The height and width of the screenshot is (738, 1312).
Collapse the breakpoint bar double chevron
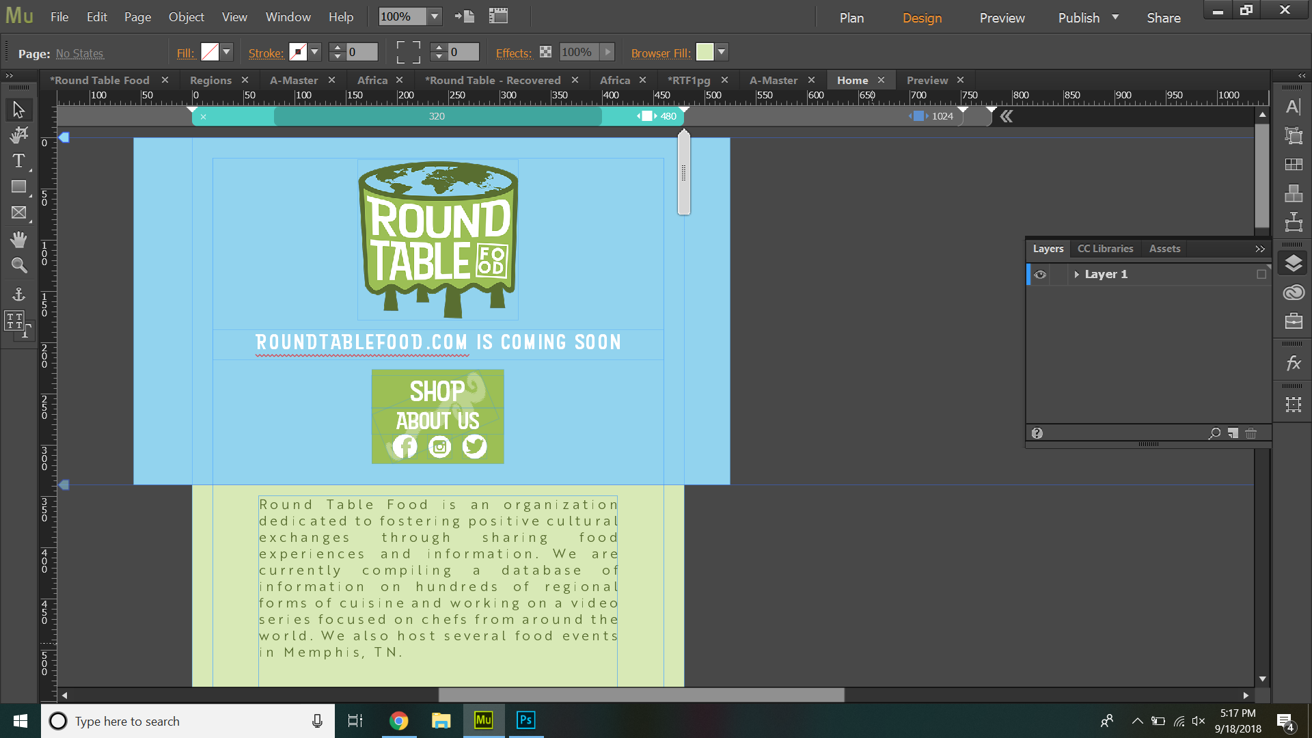click(1006, 117)
